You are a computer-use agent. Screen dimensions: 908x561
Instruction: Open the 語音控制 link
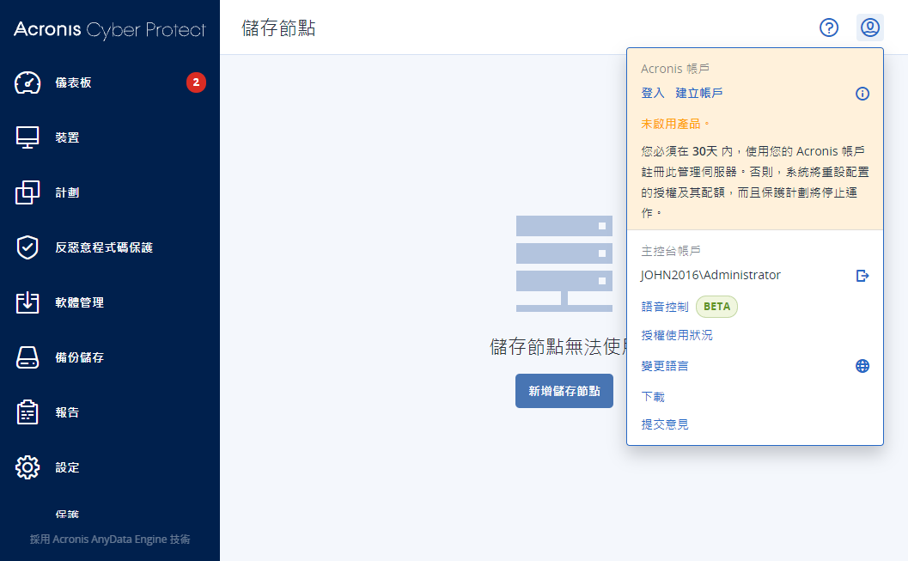(665, 307)
